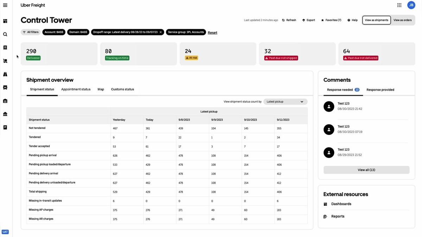Image resolution: width=422 pixels, height=237 pixels.
Task: Click the Reset filters link
Action: coord(212,33)
